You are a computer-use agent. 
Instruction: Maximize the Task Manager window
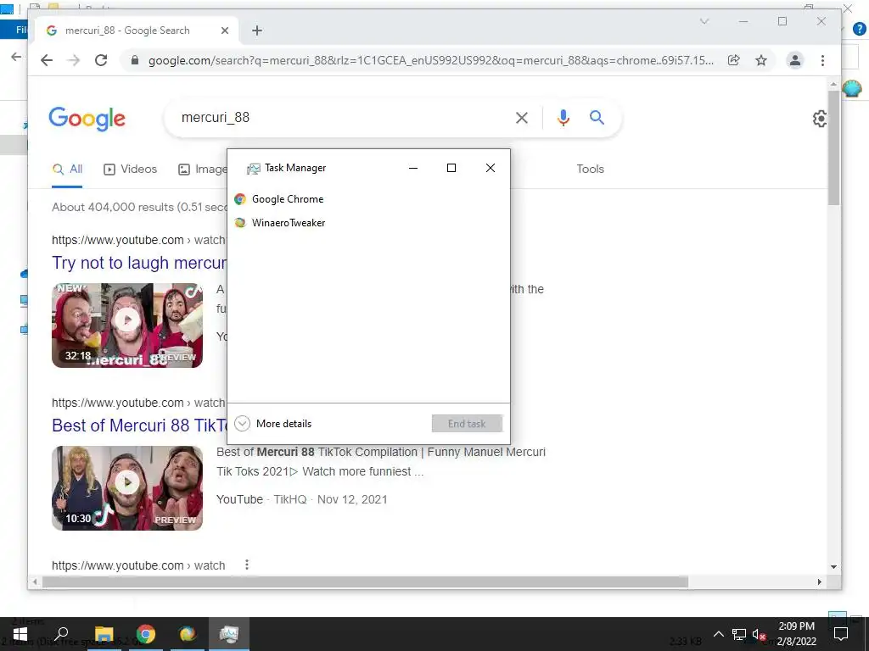tap(451, 168)
